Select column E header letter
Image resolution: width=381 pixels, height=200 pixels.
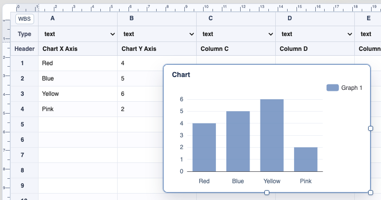[x=369, y=18]
